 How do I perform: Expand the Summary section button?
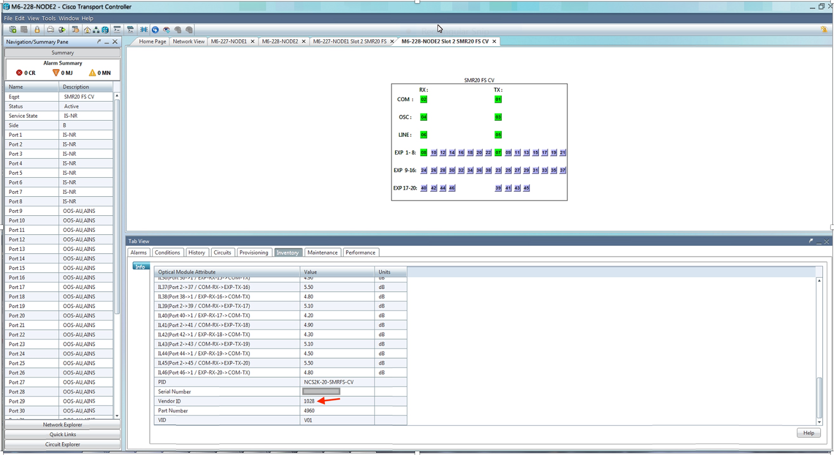pyautogui.click(x=63, y=52)
